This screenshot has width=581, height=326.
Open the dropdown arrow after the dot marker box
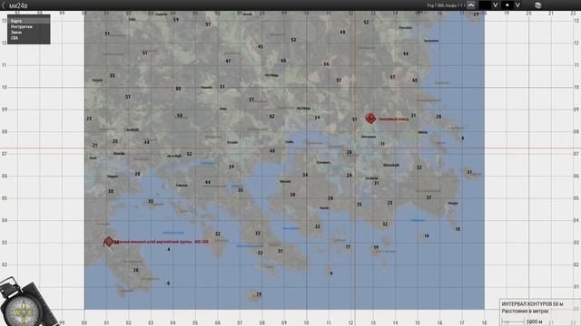coord(517,5)
